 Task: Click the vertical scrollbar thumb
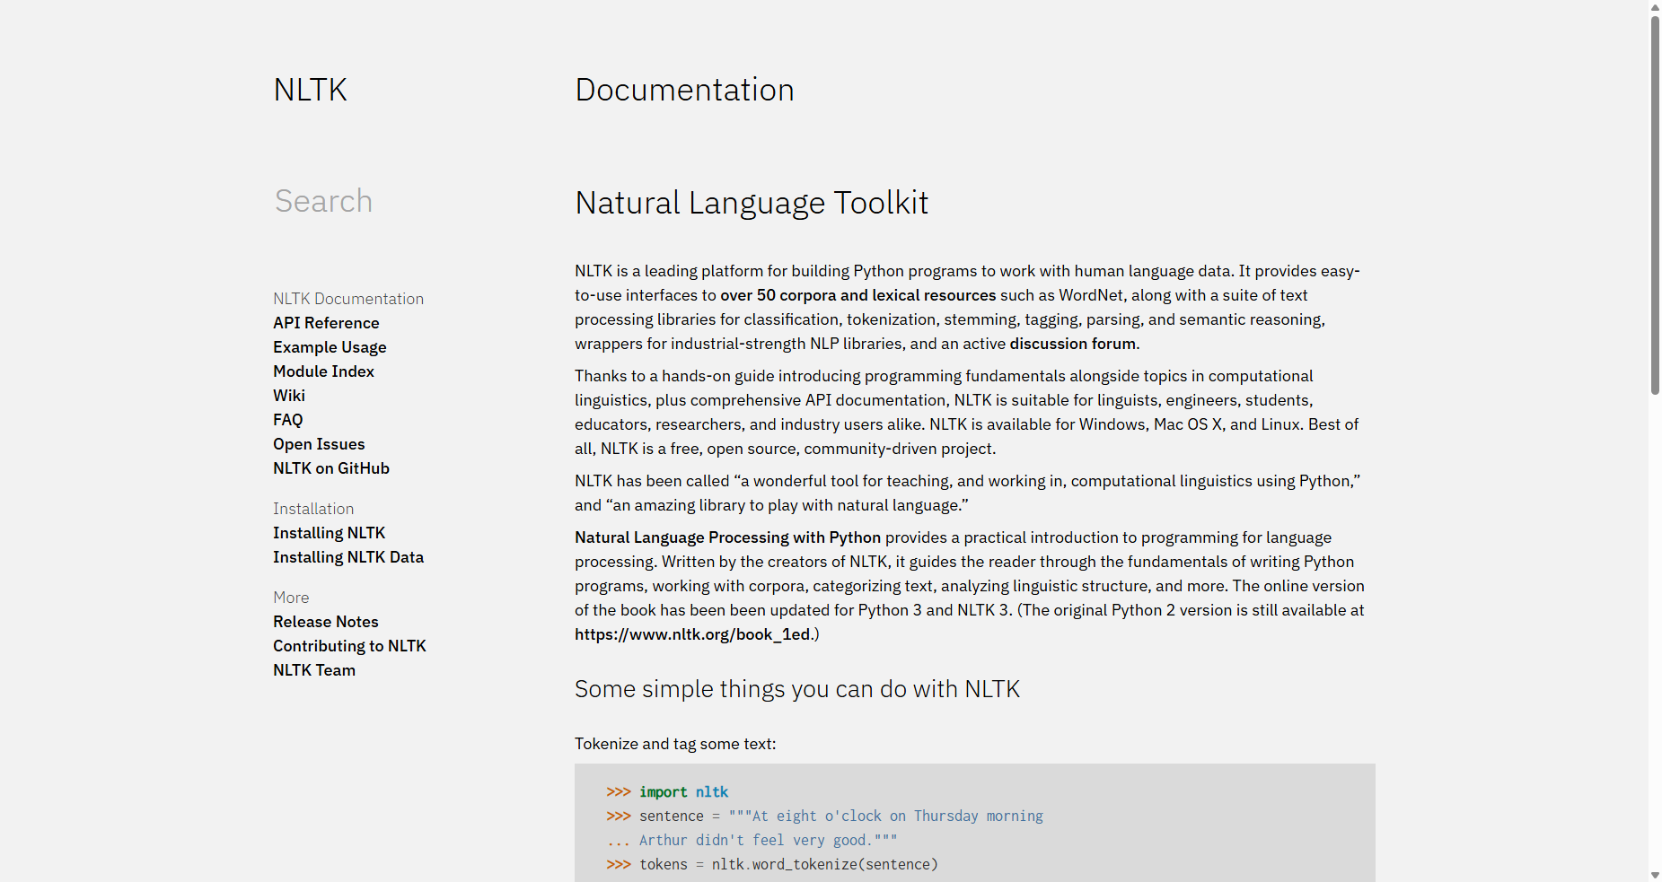pos(1655,205)
